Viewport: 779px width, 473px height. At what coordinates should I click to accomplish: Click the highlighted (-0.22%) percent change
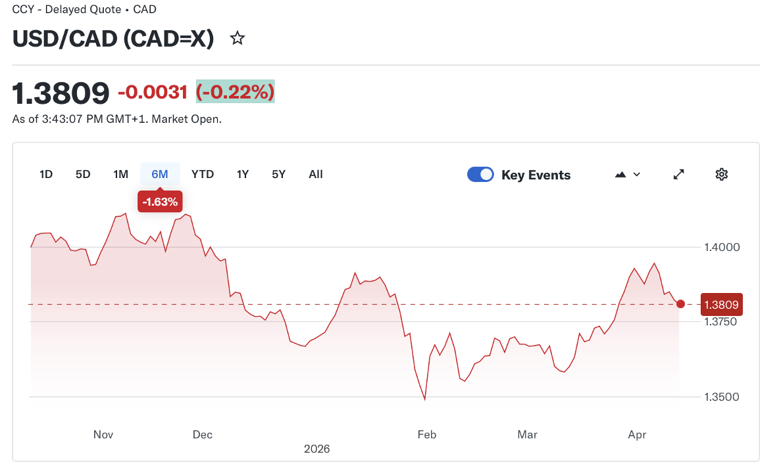pos(235,93)
